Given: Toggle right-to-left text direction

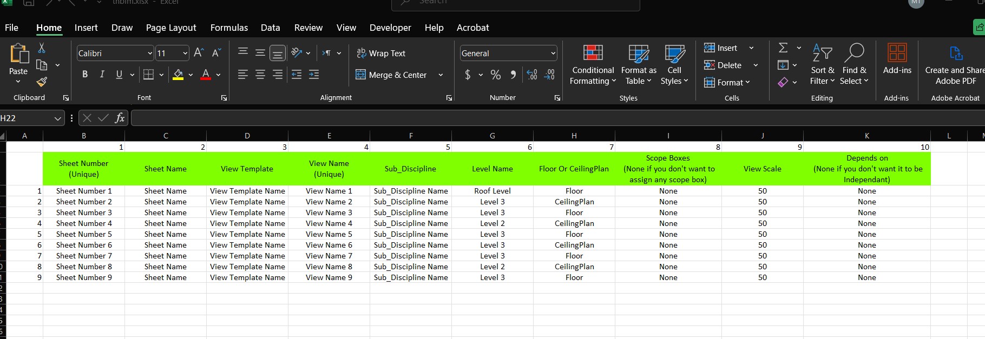Looking at the screenshot, I should [326, 53].
